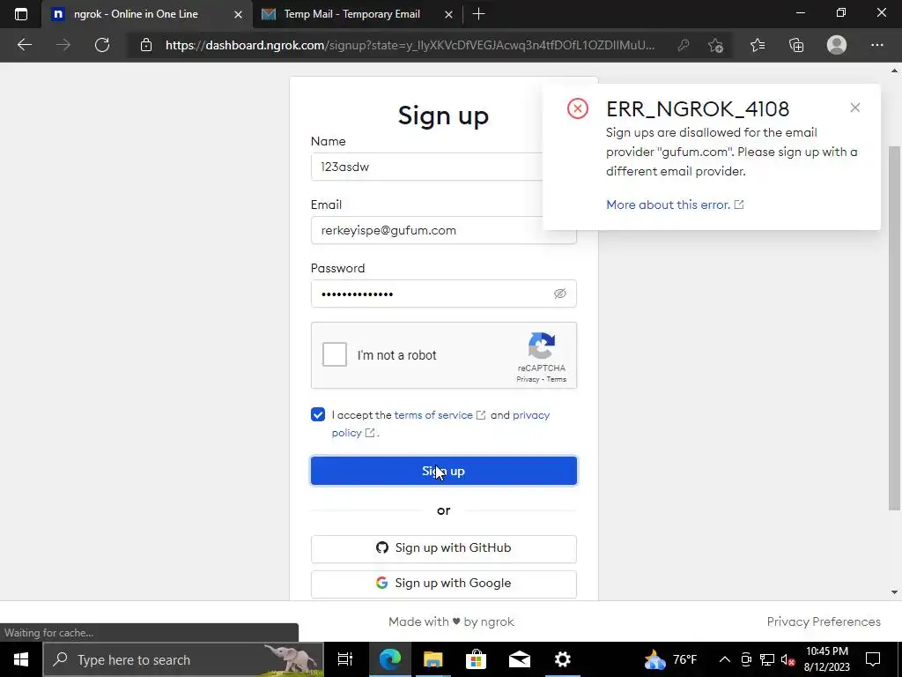Click the page vertical scrollbar thumb
Viewport: 902px width, 677px height.
tap(894, 328)
